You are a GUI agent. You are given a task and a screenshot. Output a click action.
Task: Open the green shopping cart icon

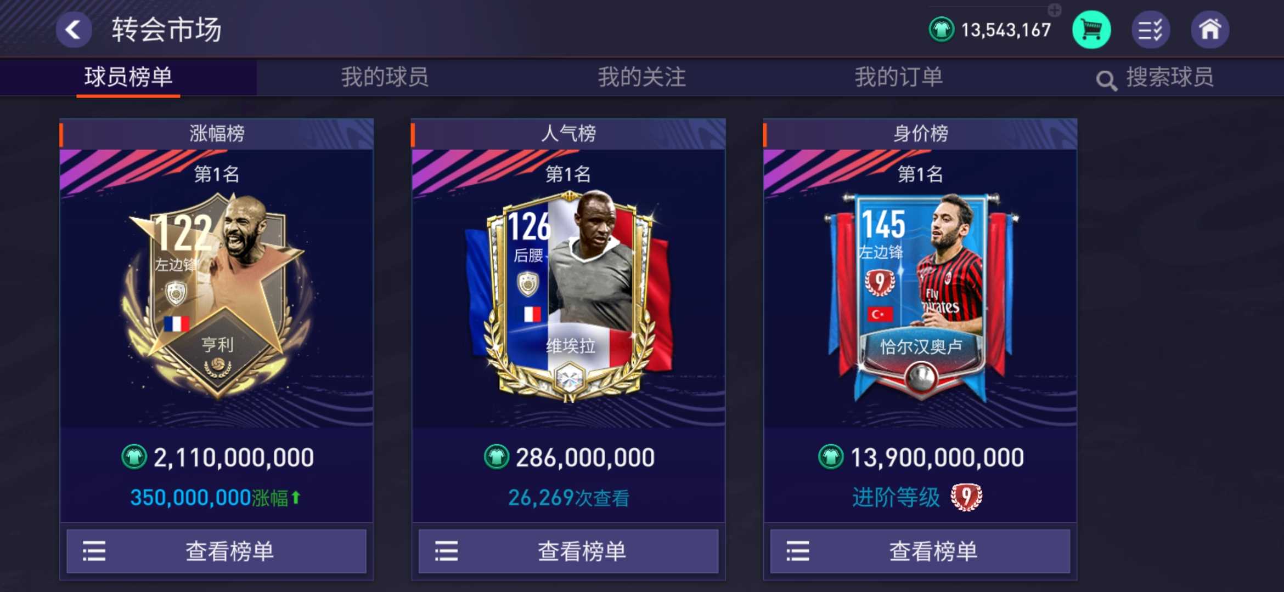[x=1091, y=30]
